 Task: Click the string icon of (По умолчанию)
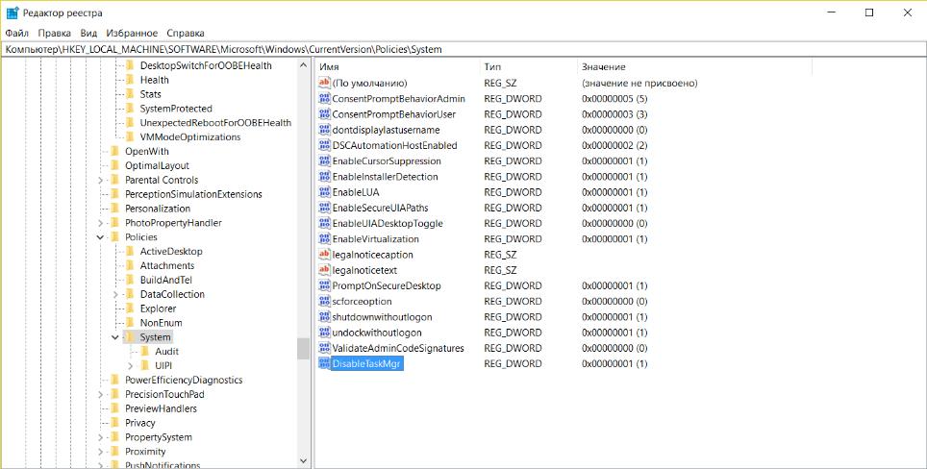tap(324, 83)
